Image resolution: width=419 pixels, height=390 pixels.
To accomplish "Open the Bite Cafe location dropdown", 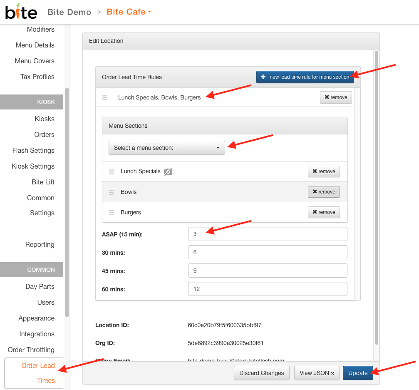I will 129,12.
